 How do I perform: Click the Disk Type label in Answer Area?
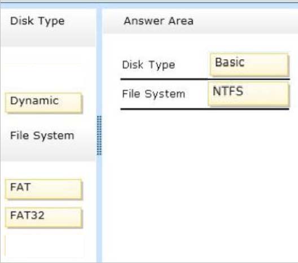click(148, 65)
